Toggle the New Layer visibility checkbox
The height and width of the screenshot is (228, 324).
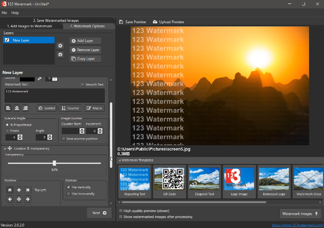point(7,40)
